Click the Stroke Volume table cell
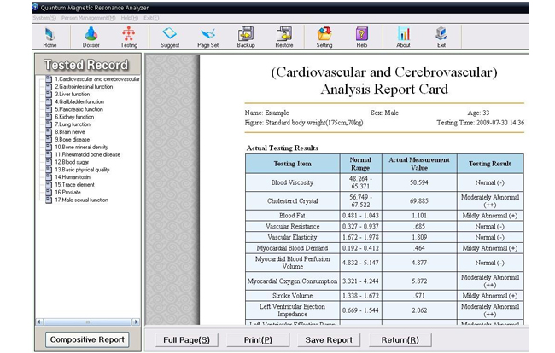This screenshot has width=555, height=353. 292,296
